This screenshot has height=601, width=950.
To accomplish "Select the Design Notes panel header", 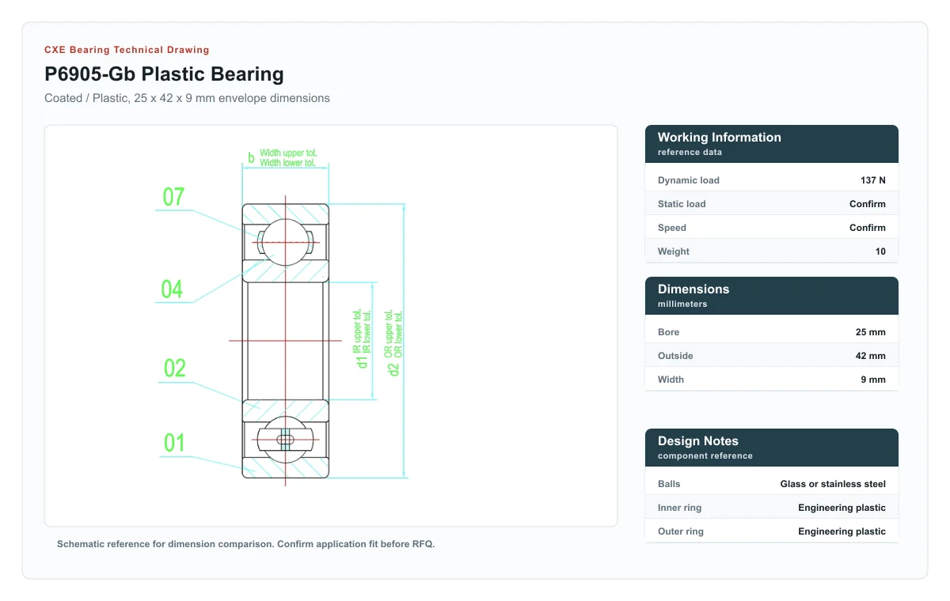I will (x=772, y=448).
